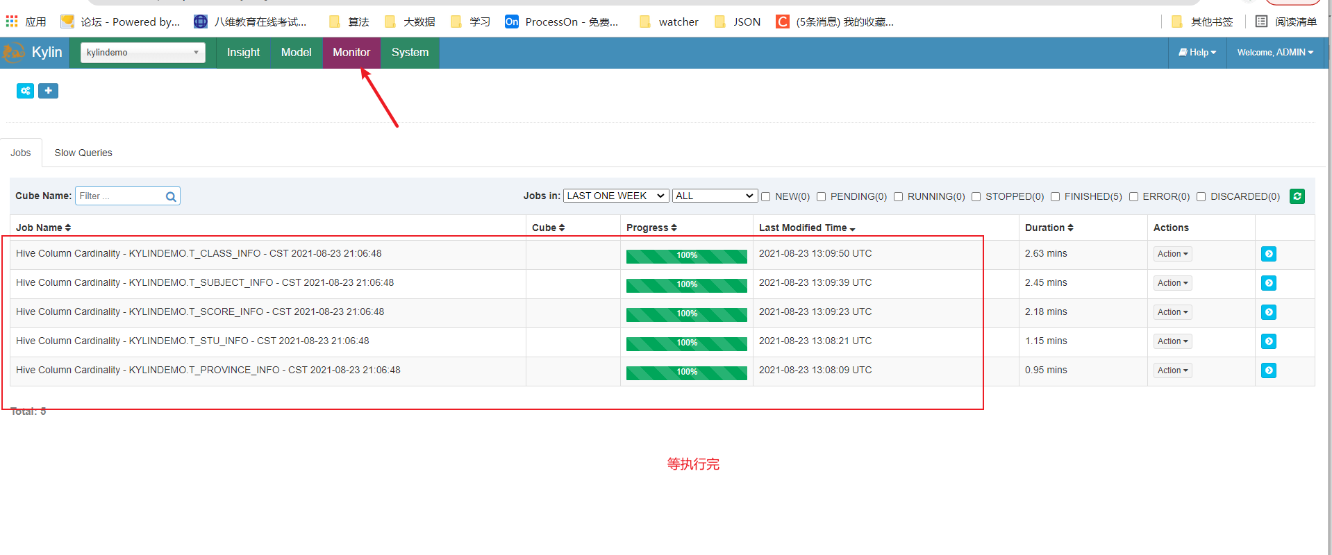The height and width of the screenshot is (555, 1332).
Task: Open the 其他书签 bookmarks folder
Action: pyautogui.click(x=1202, y=22)
